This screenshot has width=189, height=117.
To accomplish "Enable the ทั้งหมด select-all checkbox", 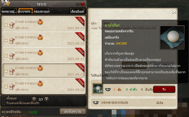I will point(4,98).
